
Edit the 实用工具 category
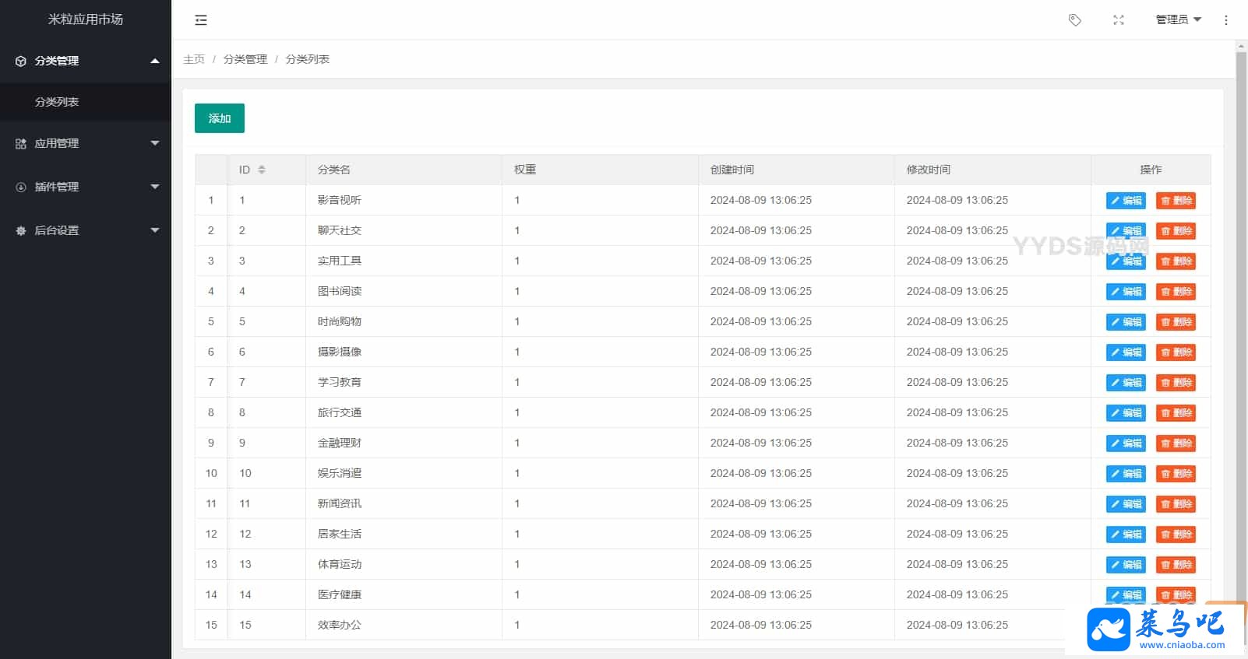coord(1126,261)
